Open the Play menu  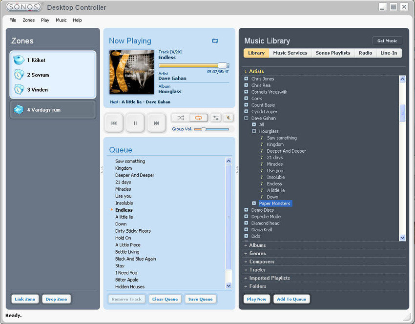tap(45, 20)
